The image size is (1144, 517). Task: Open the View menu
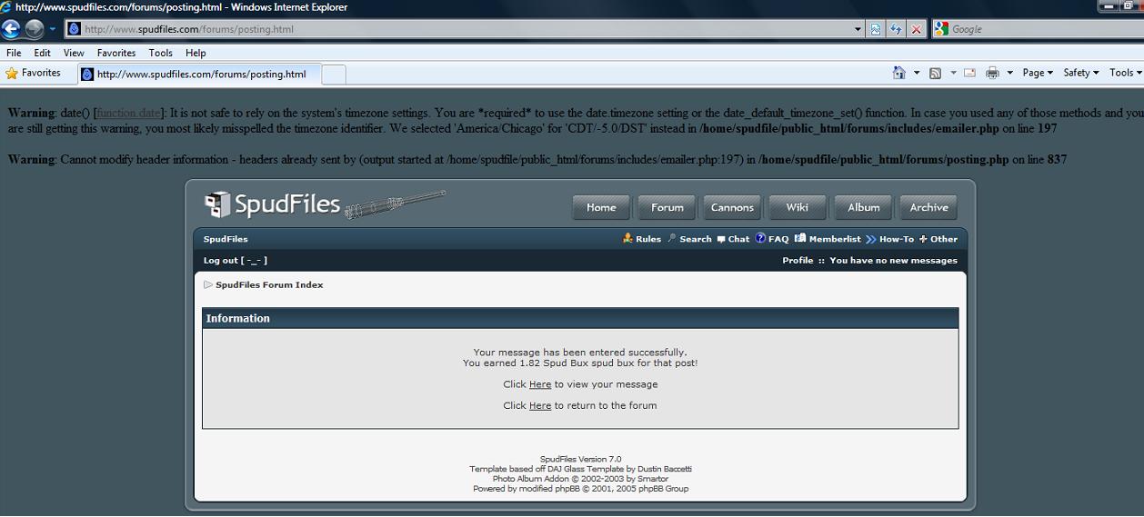(x=74, y=53)
